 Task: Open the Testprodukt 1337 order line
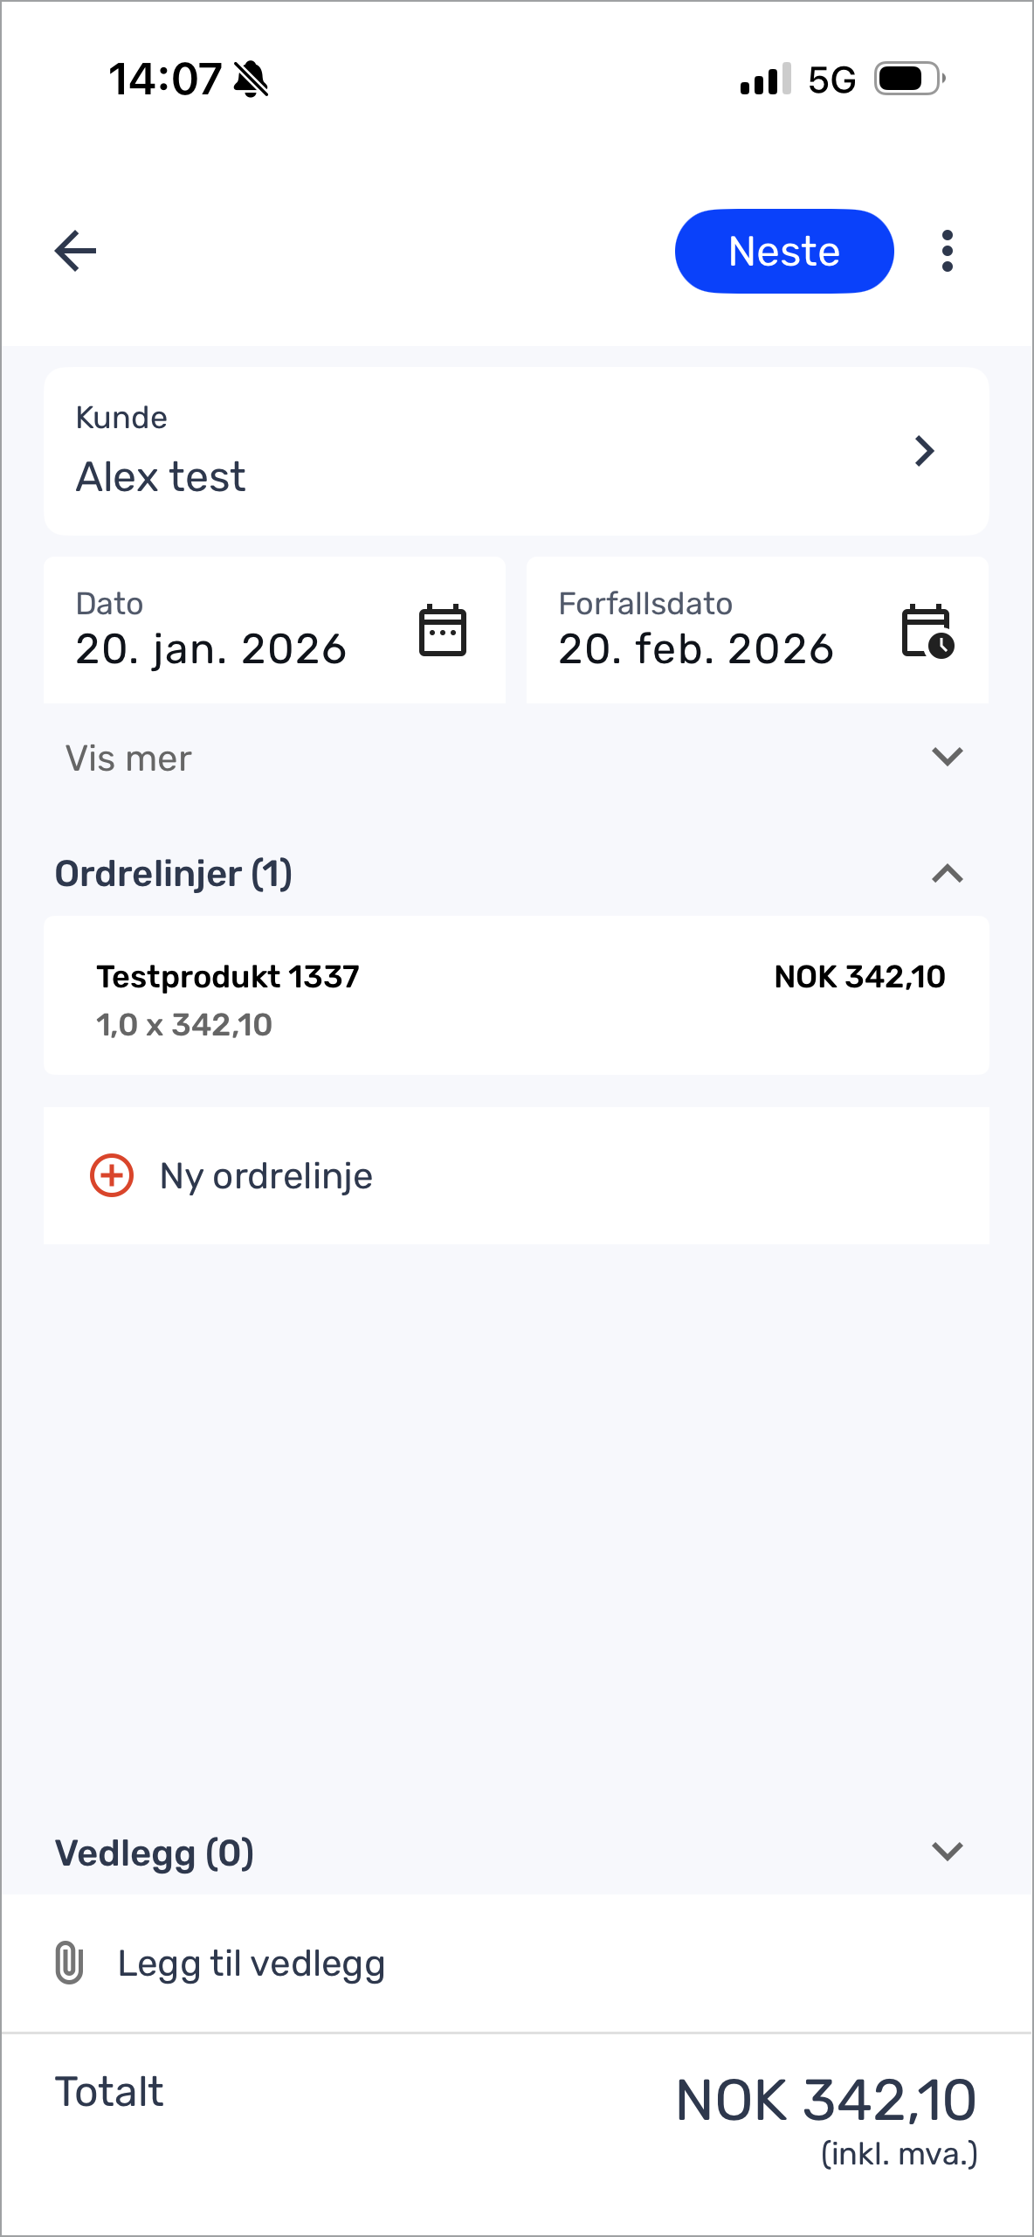click(515, 995)
